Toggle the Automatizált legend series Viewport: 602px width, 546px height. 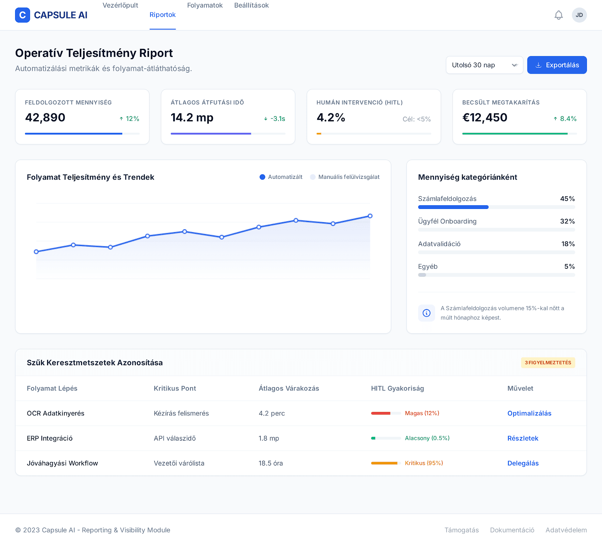281,177
